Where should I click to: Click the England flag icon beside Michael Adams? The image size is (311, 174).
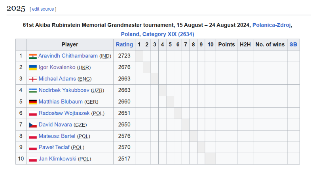[33, 79]
